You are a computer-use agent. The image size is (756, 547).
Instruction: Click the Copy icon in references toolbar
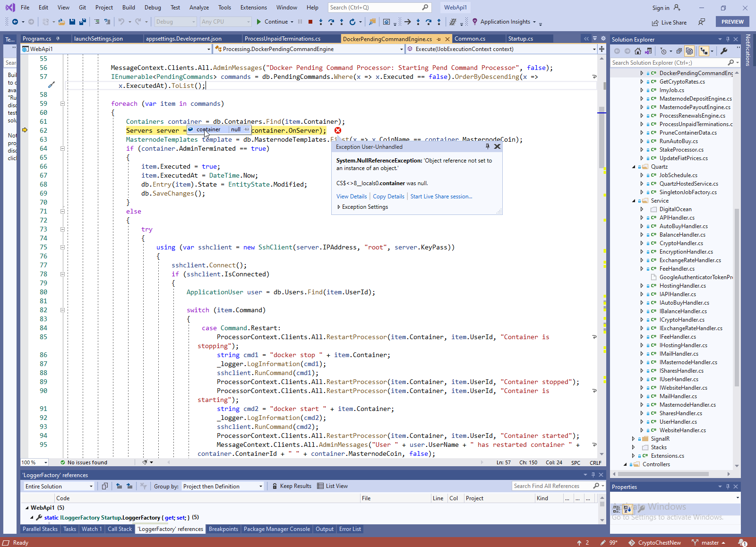coord(105,486)
